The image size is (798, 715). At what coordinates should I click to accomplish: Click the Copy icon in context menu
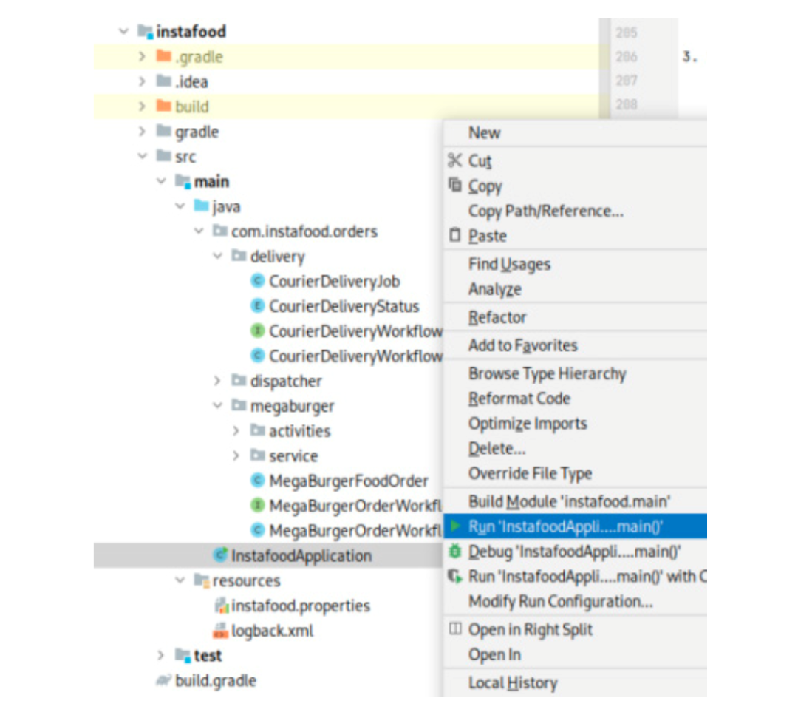[x=455, y=186]
